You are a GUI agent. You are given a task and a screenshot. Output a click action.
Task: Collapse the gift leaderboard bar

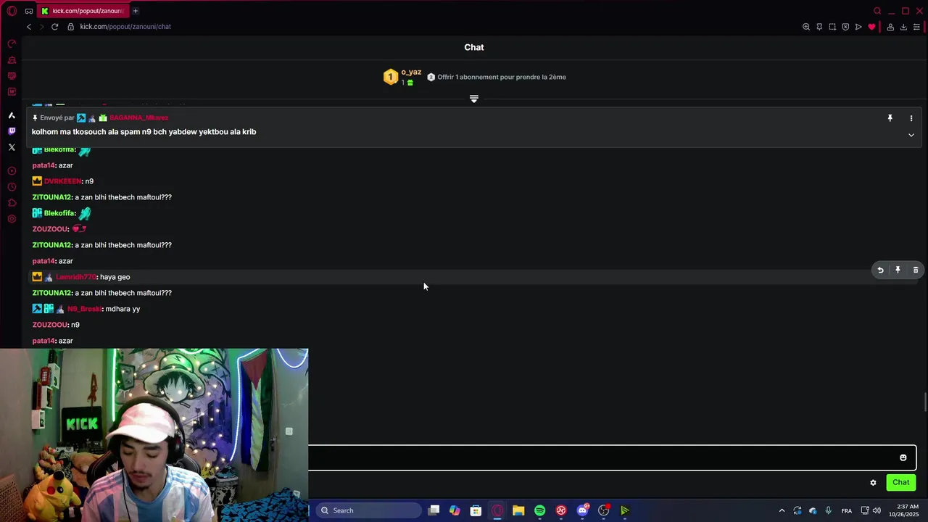pyautogui.click(x=474, y=99)
